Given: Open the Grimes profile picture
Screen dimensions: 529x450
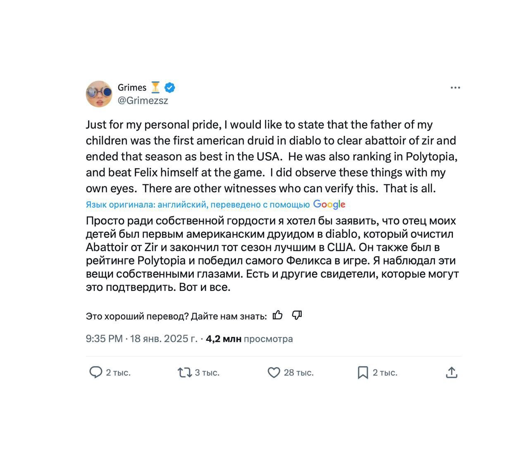Looking at the screenshot, I should (99, 94).
